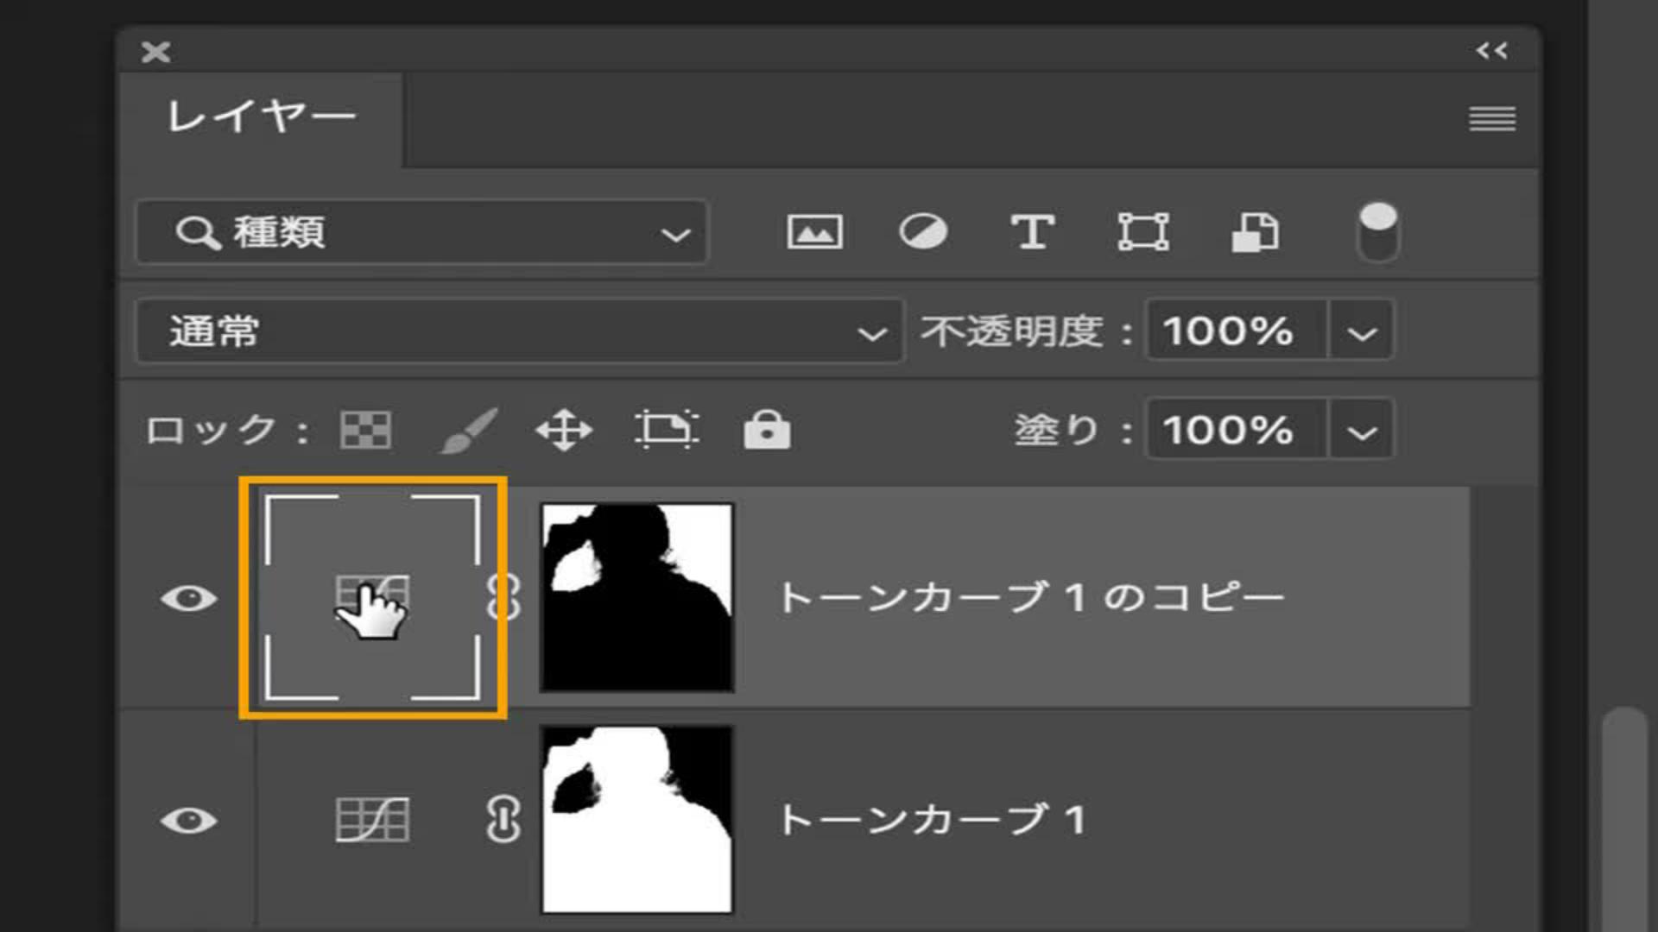This screenshot has width=1658, height=932.
Task: Click the lock all padlock icon
Action: [x=767, y=430]
